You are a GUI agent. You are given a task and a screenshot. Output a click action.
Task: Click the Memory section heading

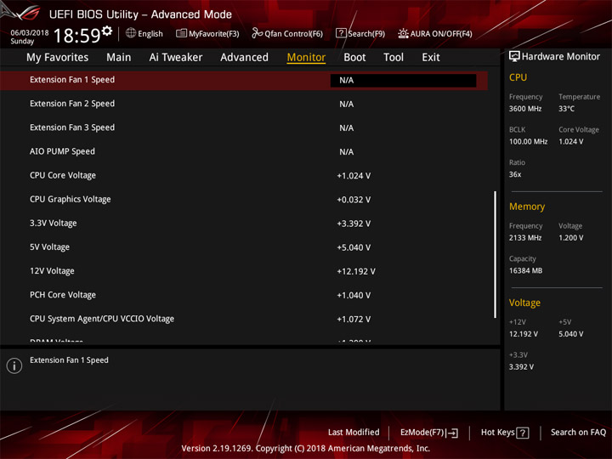point(527,207)
